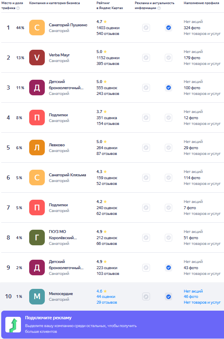
Task: Click advertising icon in Verba Mayr row
Action: pos(146,58)
